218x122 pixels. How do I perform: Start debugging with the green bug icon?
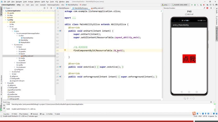[195, 5]
